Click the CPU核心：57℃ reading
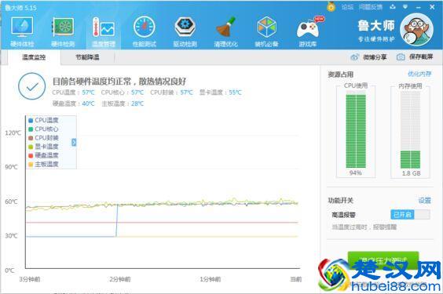443x294 pixels. tap(123, 93)
